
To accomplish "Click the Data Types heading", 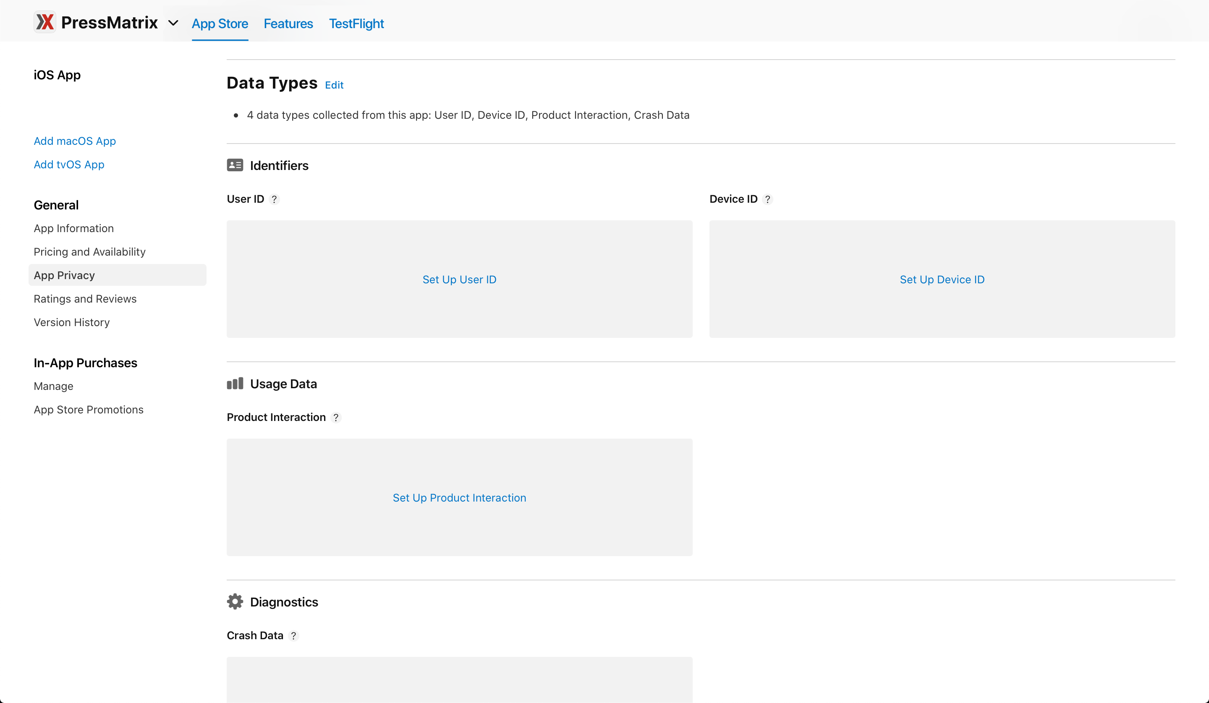I will pos(272,83).
